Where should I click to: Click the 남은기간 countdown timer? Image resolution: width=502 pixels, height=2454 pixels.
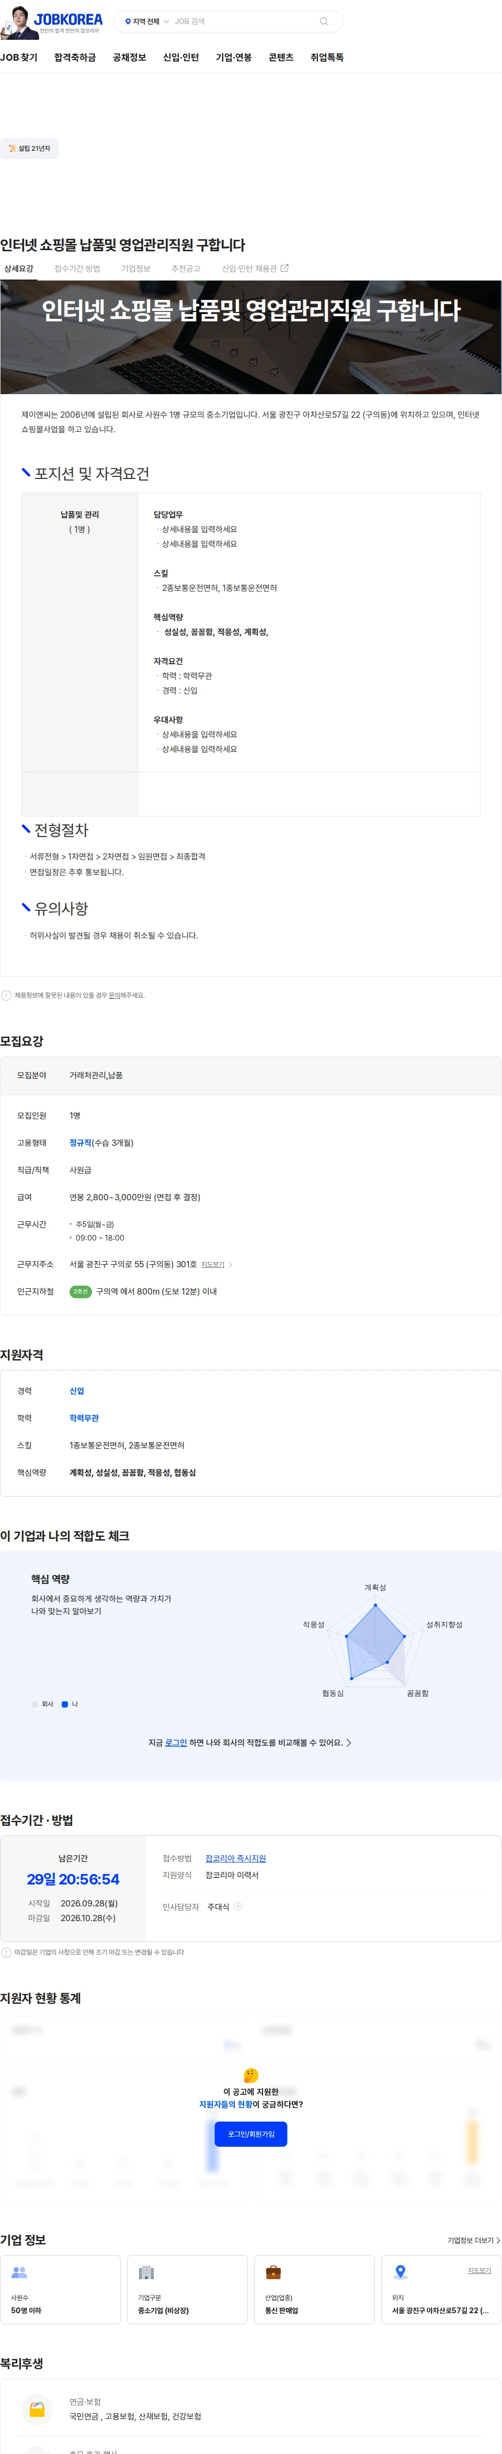[x=73, y=1880]
